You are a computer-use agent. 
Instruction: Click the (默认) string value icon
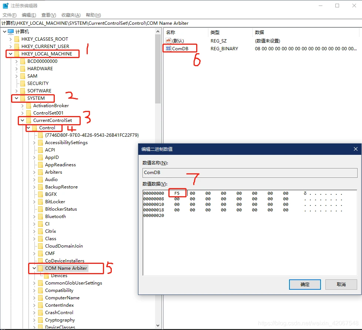pyautogui.click(x=168, y=41)
